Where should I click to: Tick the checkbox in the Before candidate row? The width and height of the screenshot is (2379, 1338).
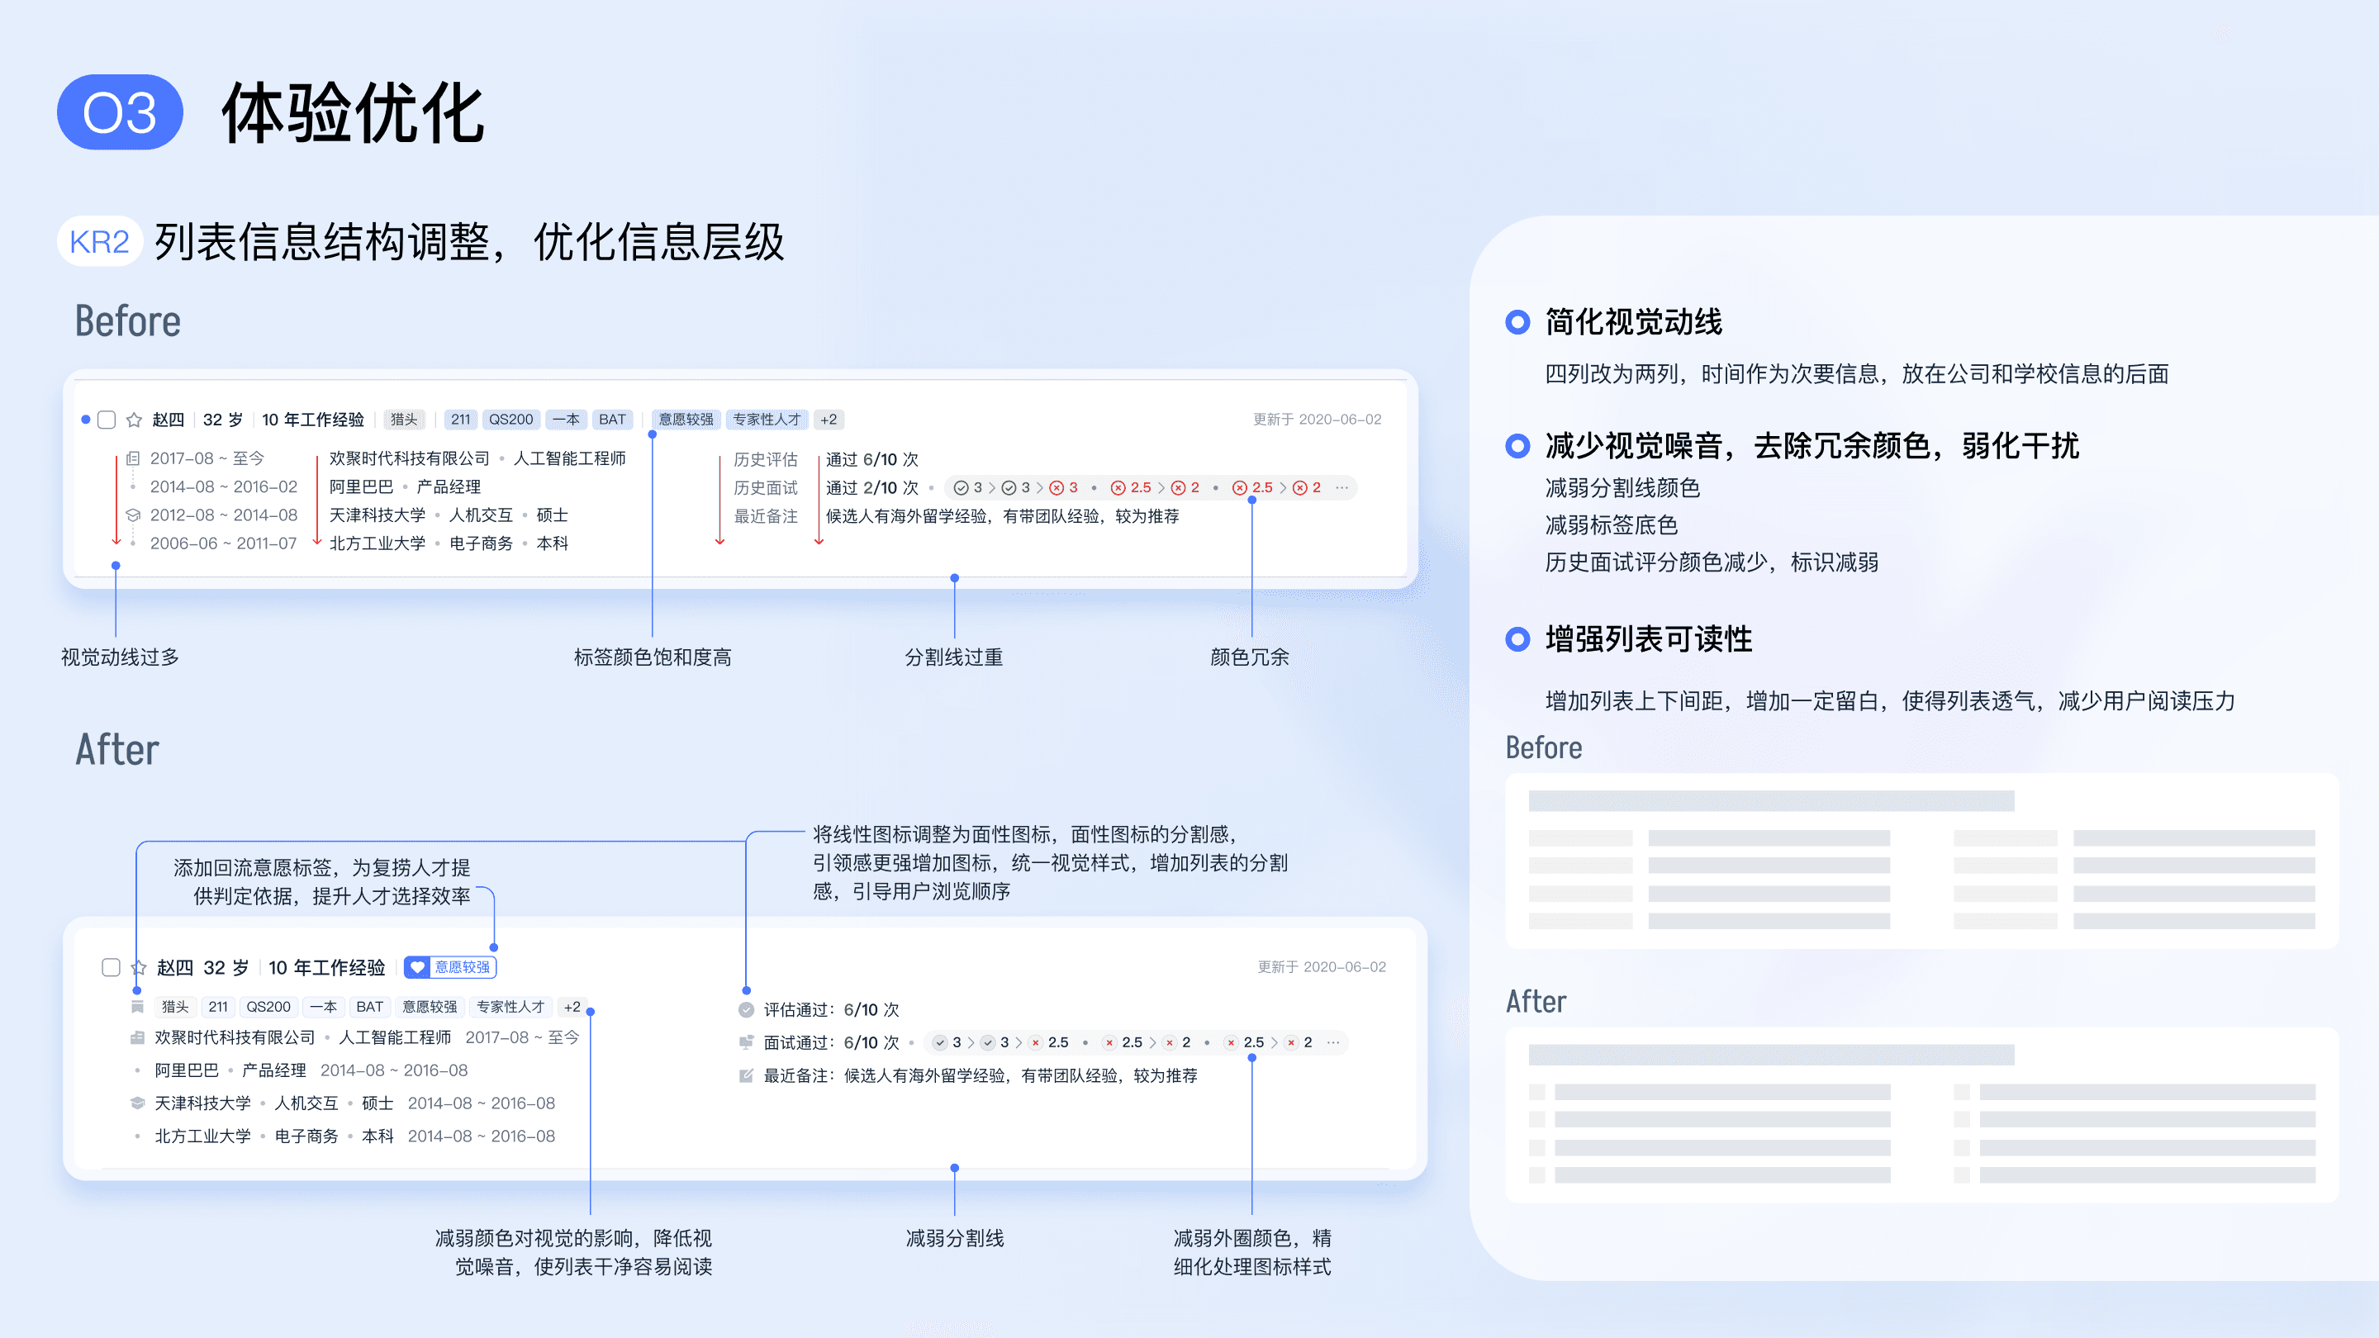click(x=107, y=420)
